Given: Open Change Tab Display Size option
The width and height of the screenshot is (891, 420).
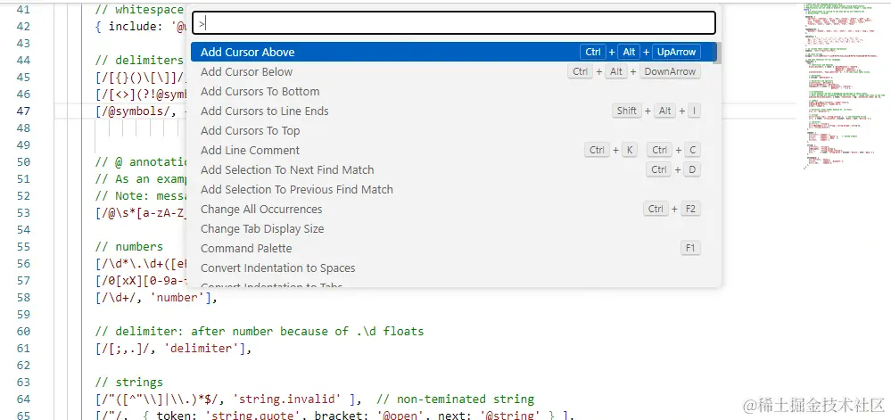Looking at the screenshot, I should tap(262, 229).
